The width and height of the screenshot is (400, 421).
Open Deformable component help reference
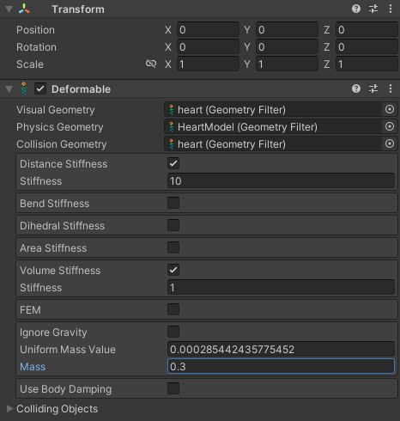(x=356, y=88)
